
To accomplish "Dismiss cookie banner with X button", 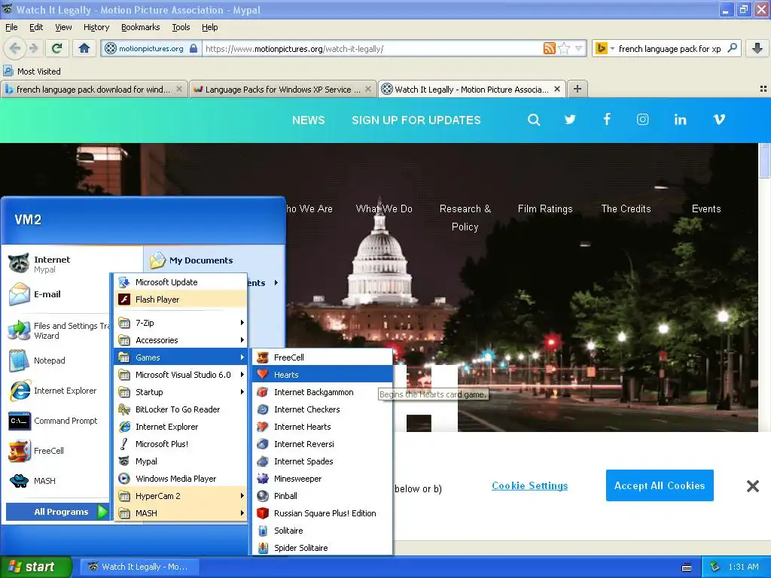I will [752, 486].
